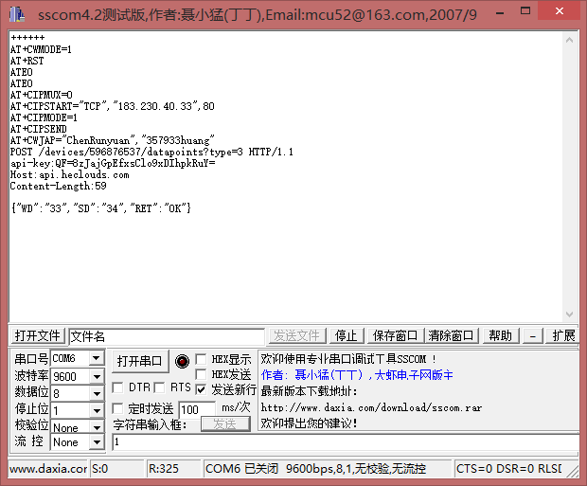This screenshot has height=486, width=587.
Task: Click the JSON line with WD and SD values
Action: 101,208
